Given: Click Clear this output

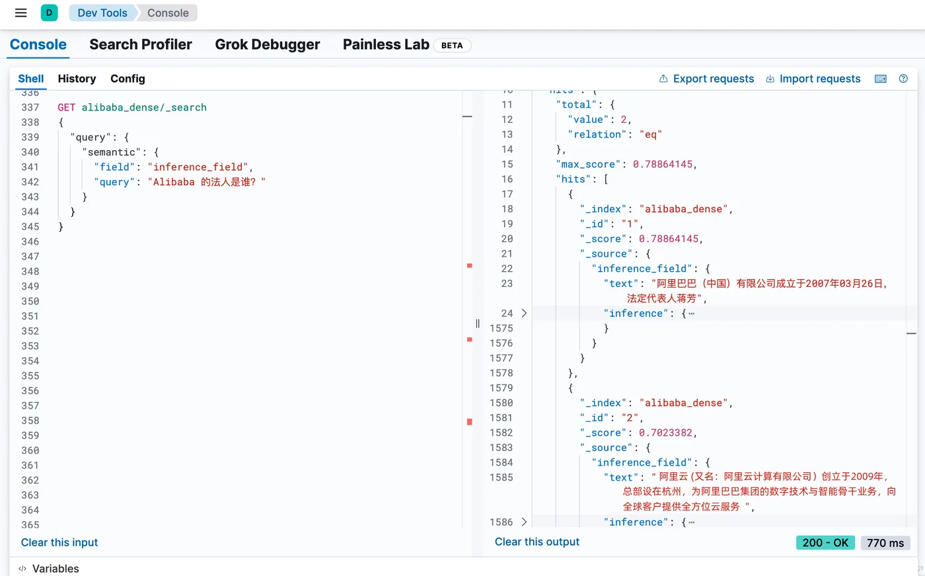Looking at the screenshot, I should tap(537, 542).
